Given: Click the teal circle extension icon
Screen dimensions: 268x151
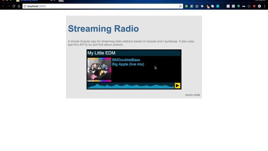Looking at the screenshot, I should [x=218, y=6].
